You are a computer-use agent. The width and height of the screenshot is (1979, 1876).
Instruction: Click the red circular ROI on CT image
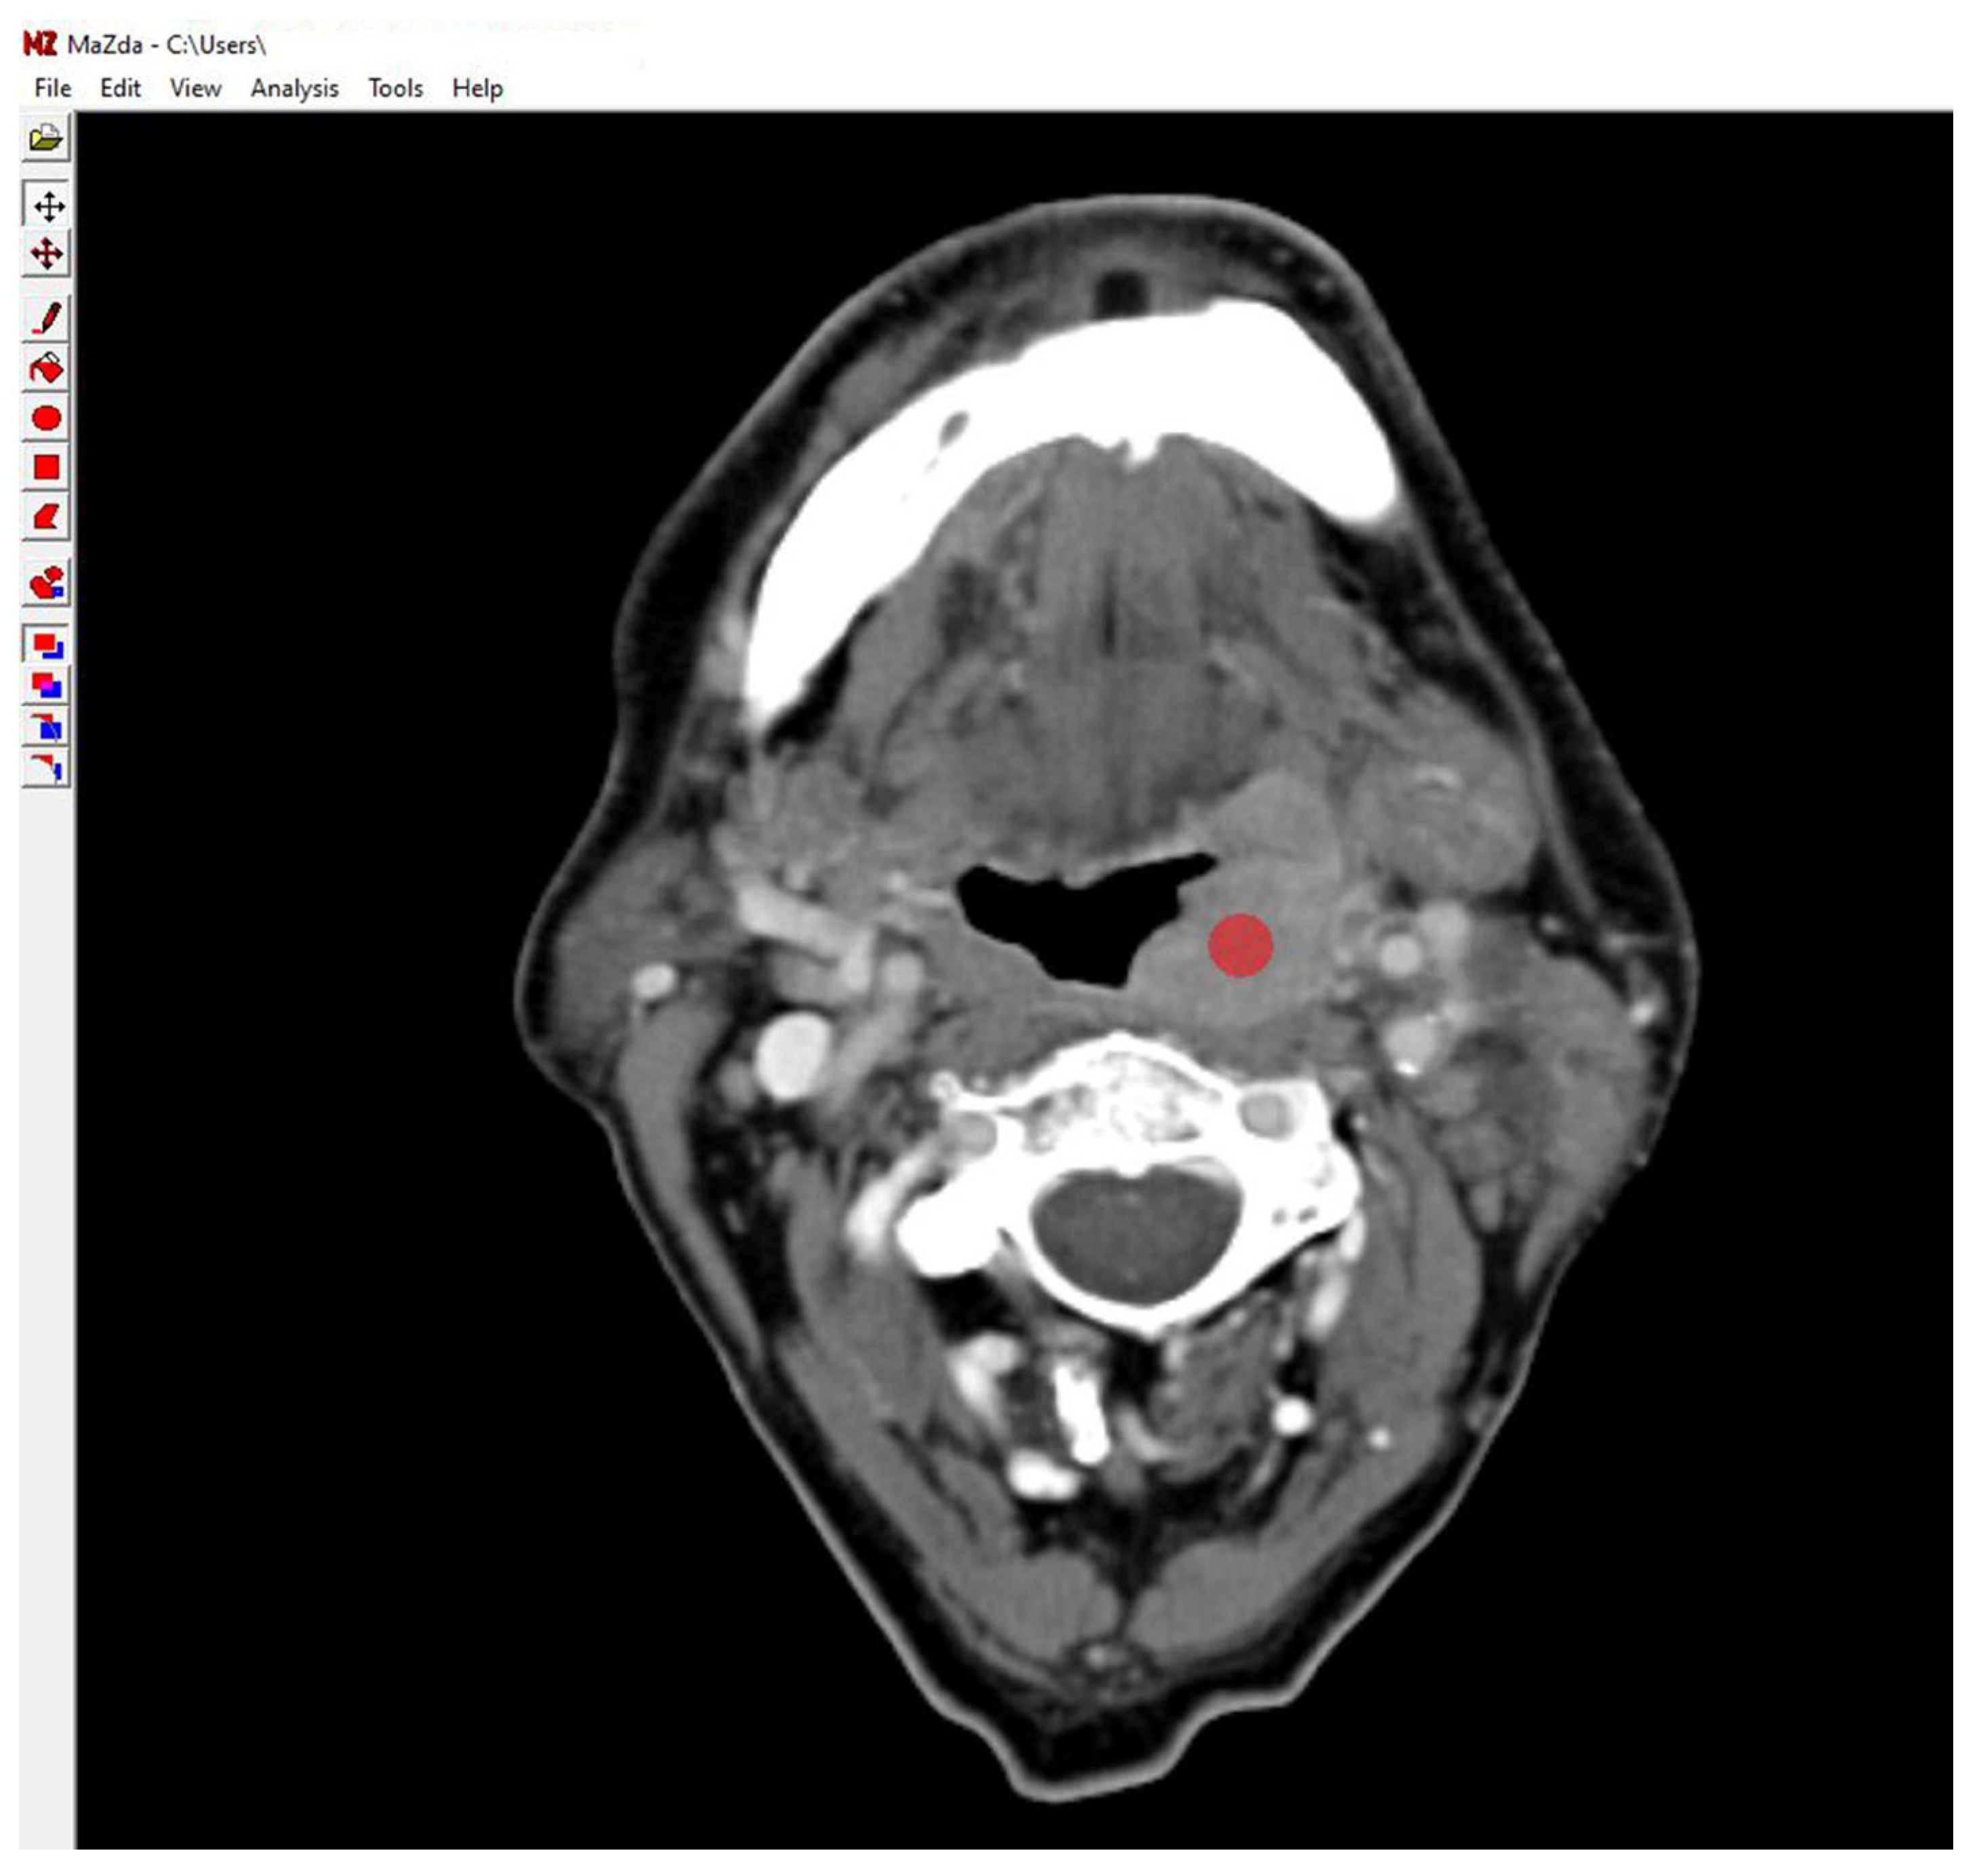[x=1240, y=945]
